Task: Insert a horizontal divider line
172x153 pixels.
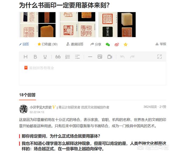Action: pos(90,57)
